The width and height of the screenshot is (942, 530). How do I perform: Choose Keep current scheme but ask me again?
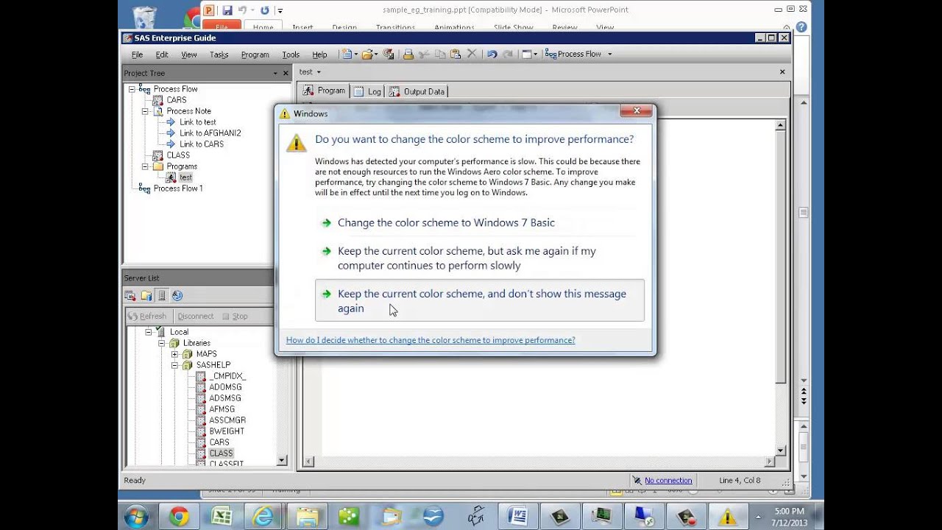(x=479, y=258)
